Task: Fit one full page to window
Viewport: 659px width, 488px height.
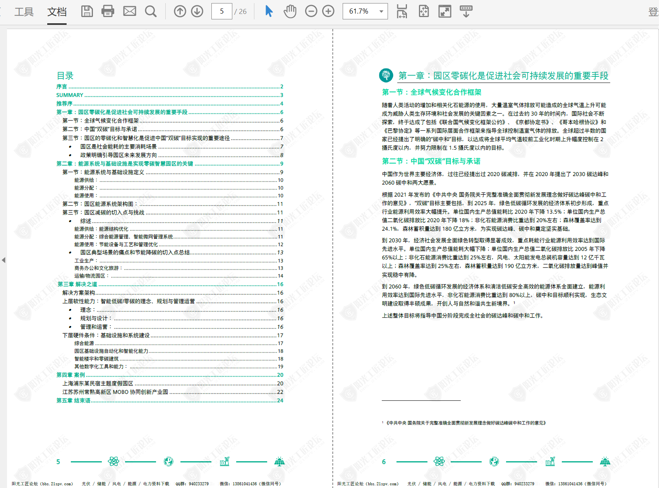Action: pyautogui.click(x=424, y=11)
